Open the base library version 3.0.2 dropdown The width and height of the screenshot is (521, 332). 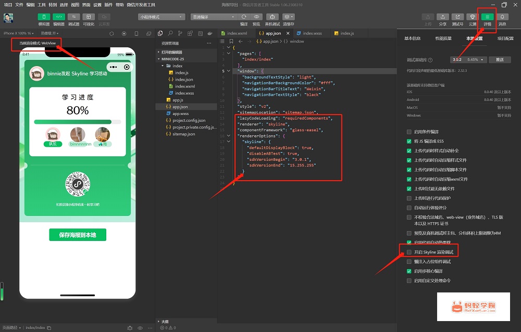[469, 60]
